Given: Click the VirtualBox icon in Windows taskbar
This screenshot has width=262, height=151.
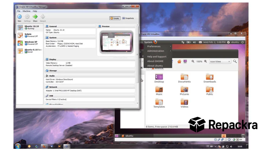Looking at the screenshot, I should (x=66, y=146).
